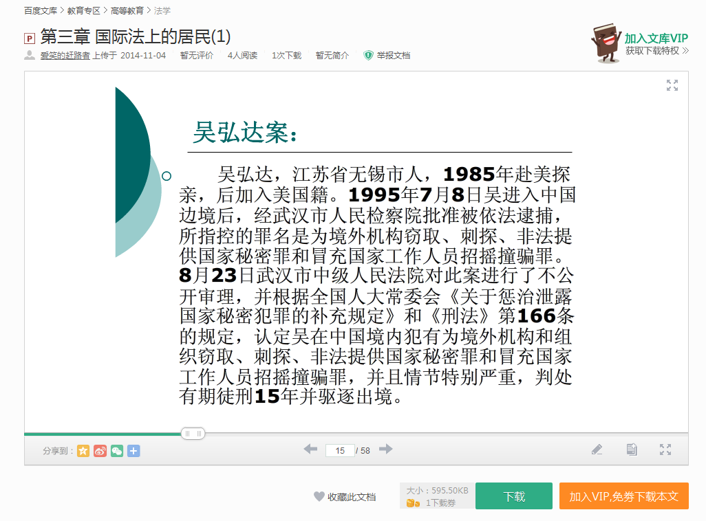The image size is (706, 521).
Task: Navigate to 教育专区 breadcrumb
Action: click(x=83, y=11)
